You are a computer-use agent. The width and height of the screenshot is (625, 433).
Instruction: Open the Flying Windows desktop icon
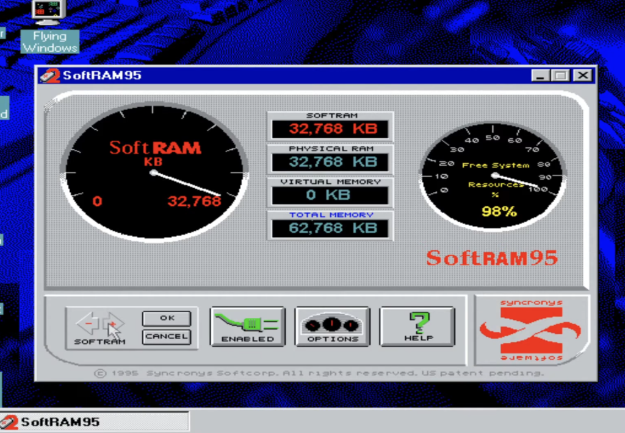tap(49, 12)
